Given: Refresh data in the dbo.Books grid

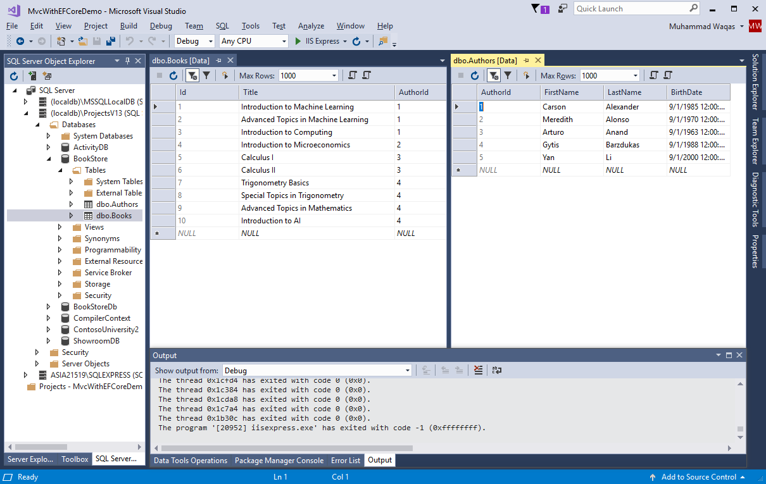Looking at the screenshot, I should tap(173, 75).
